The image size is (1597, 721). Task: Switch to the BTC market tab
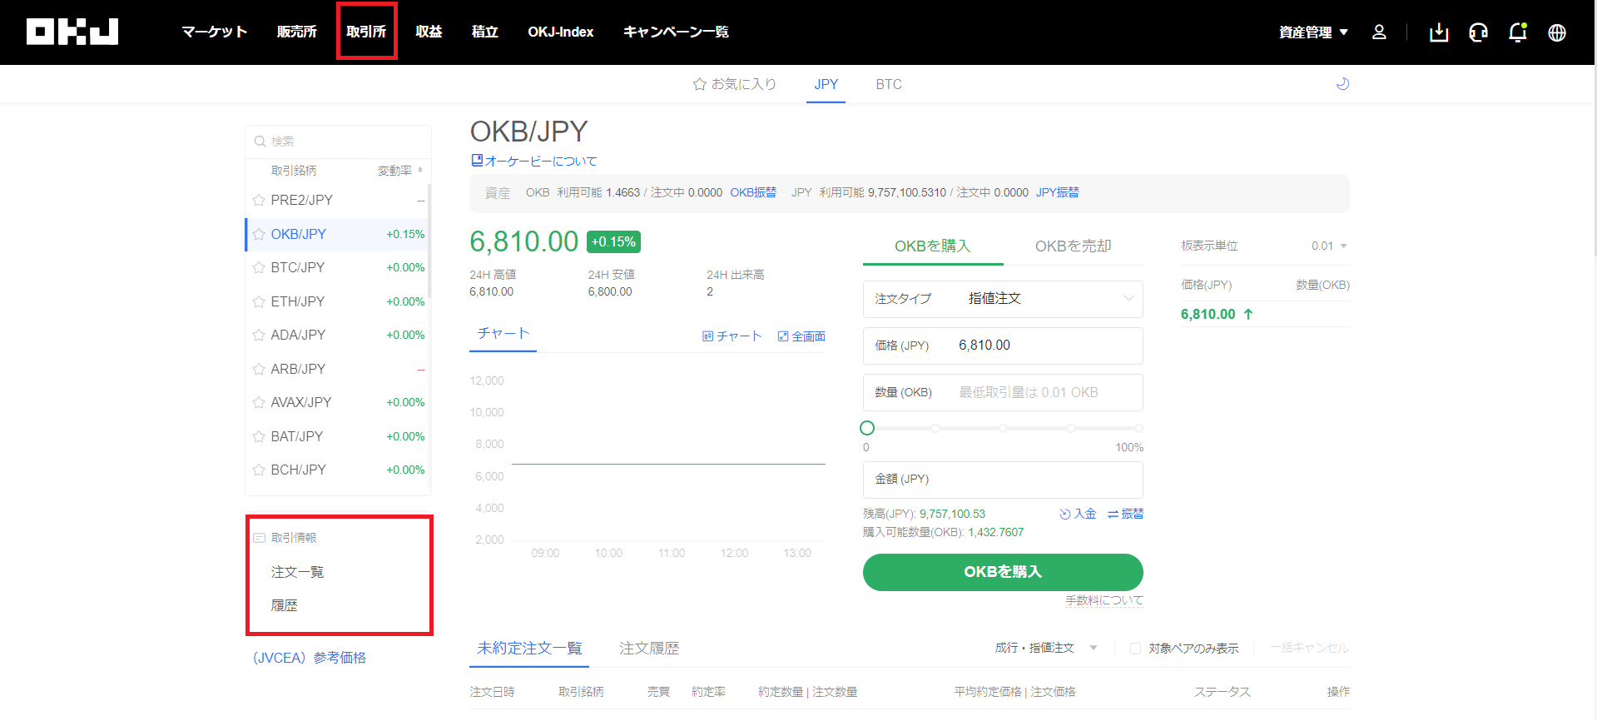888,84
